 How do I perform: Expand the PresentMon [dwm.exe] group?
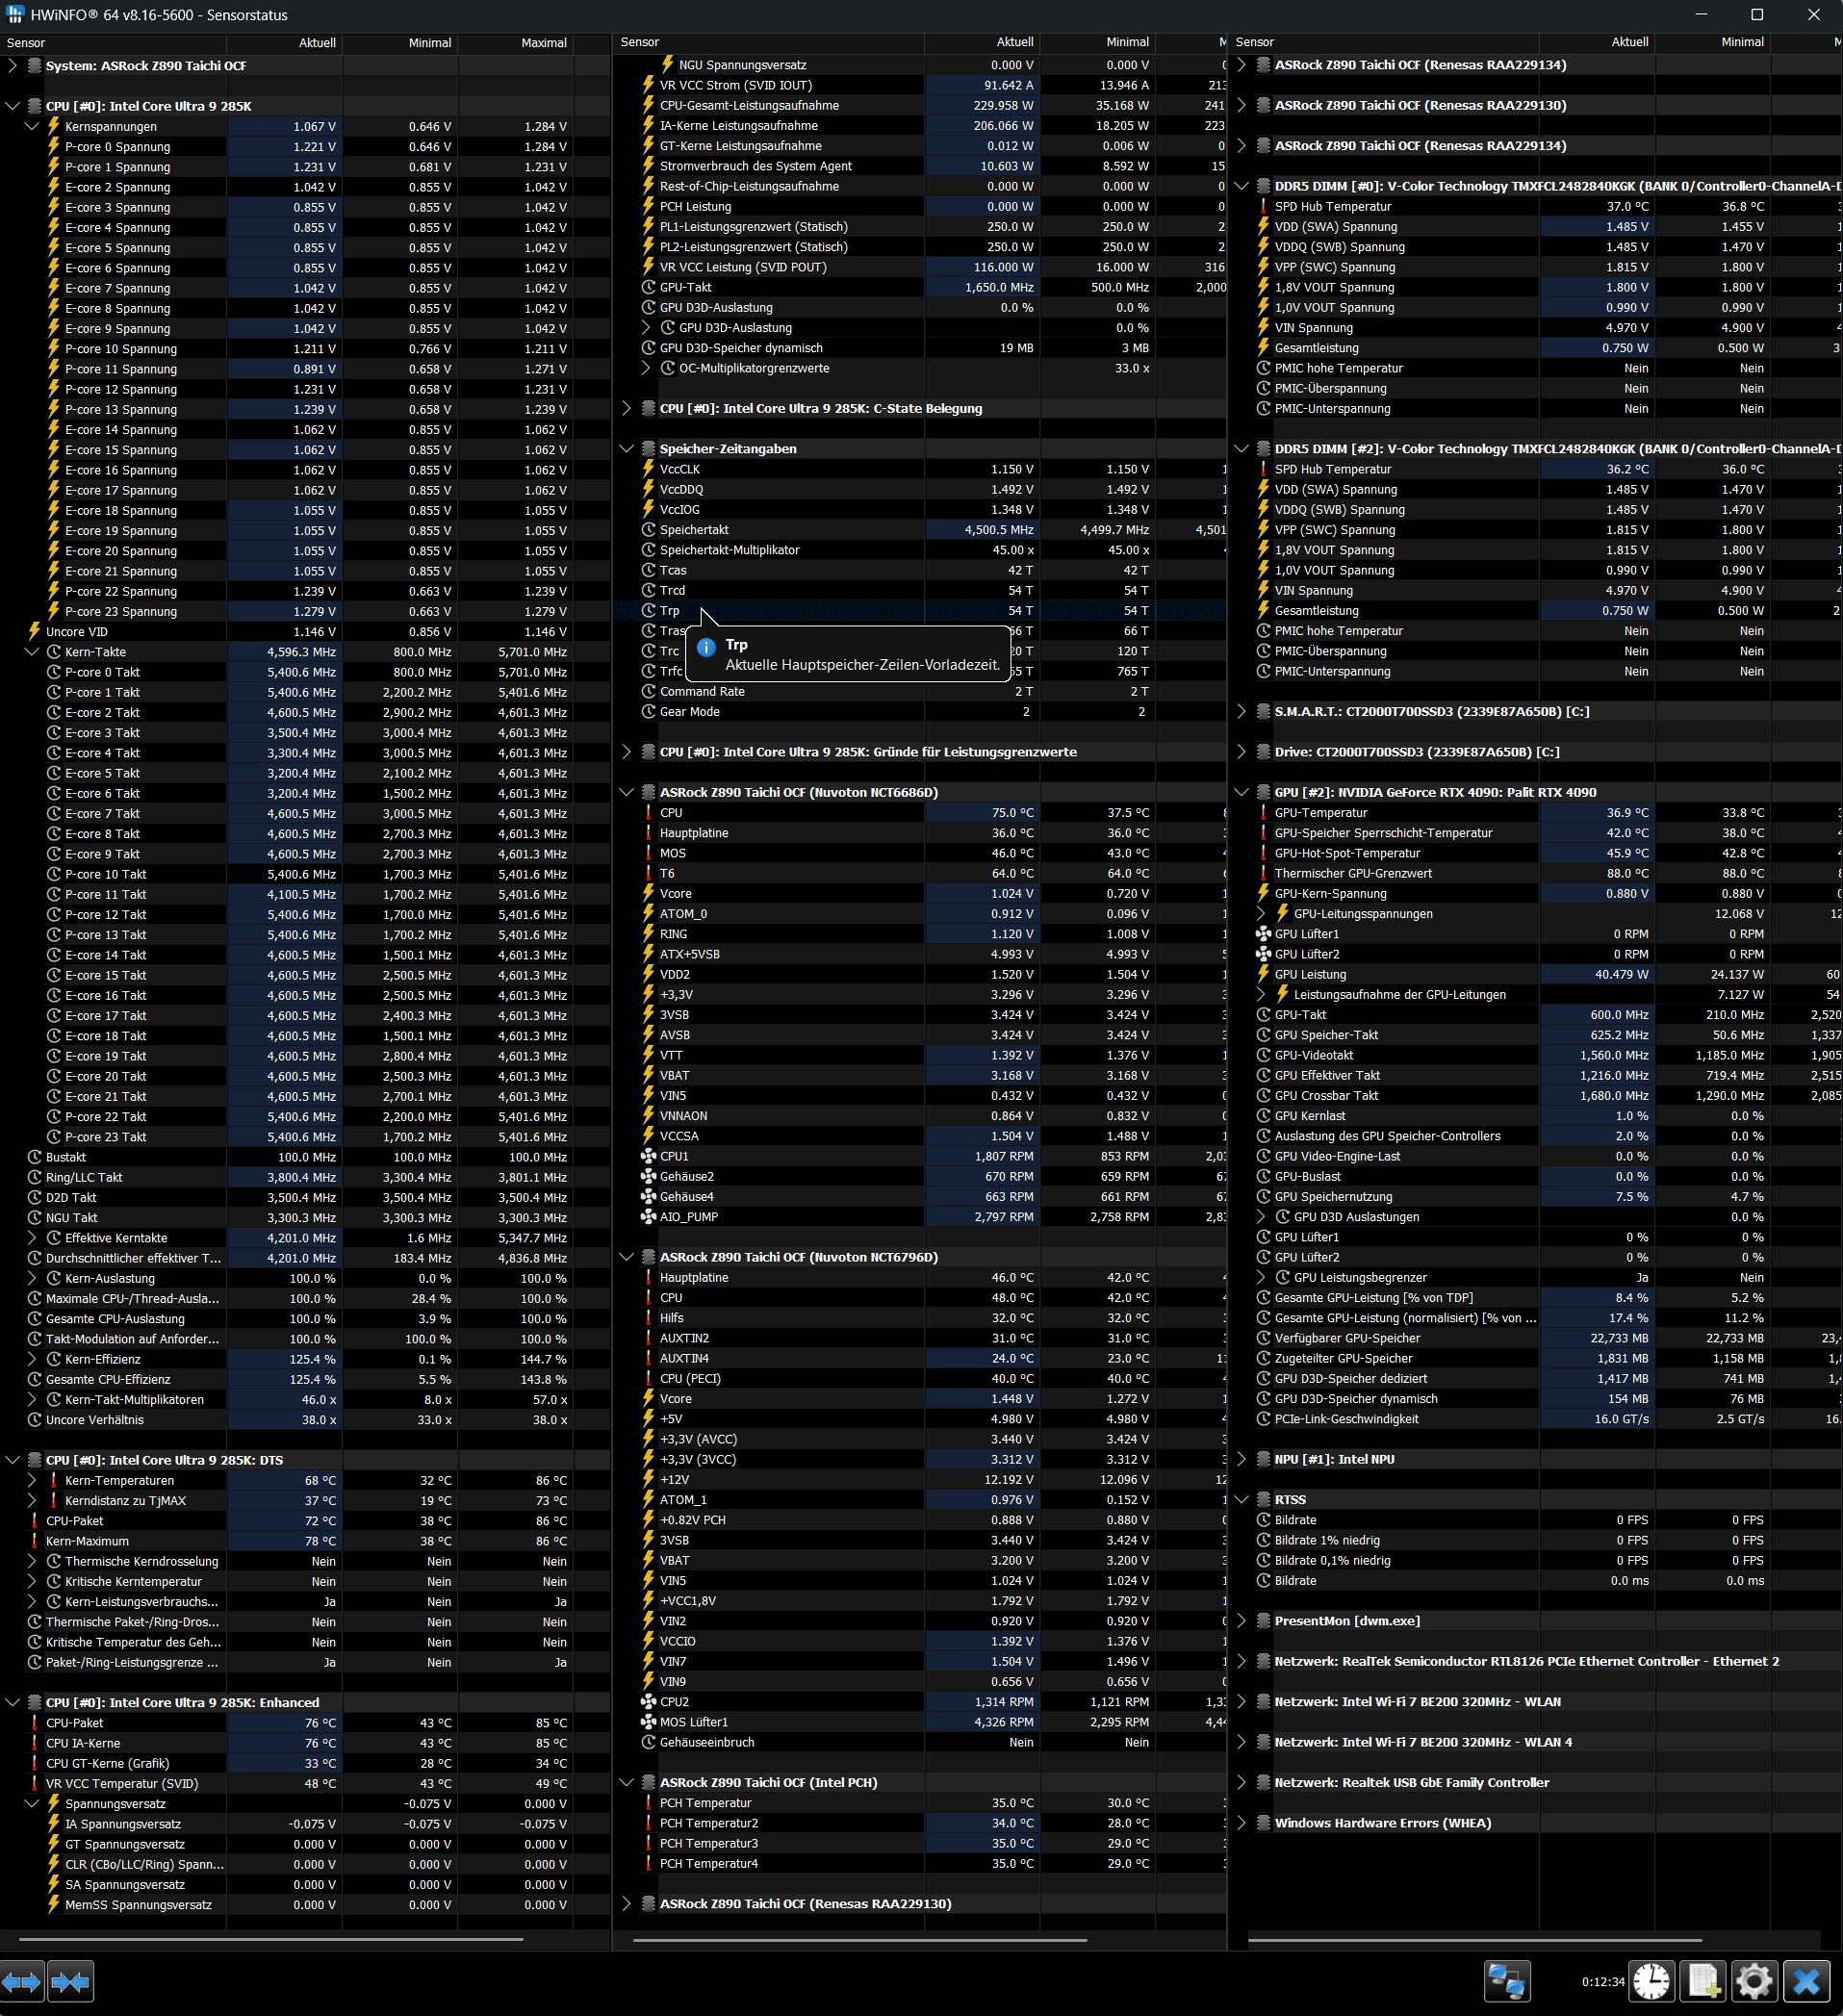click(1241, 1621)
